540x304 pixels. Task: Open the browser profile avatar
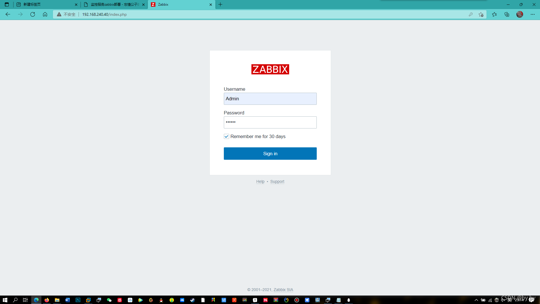click(520, 14)
